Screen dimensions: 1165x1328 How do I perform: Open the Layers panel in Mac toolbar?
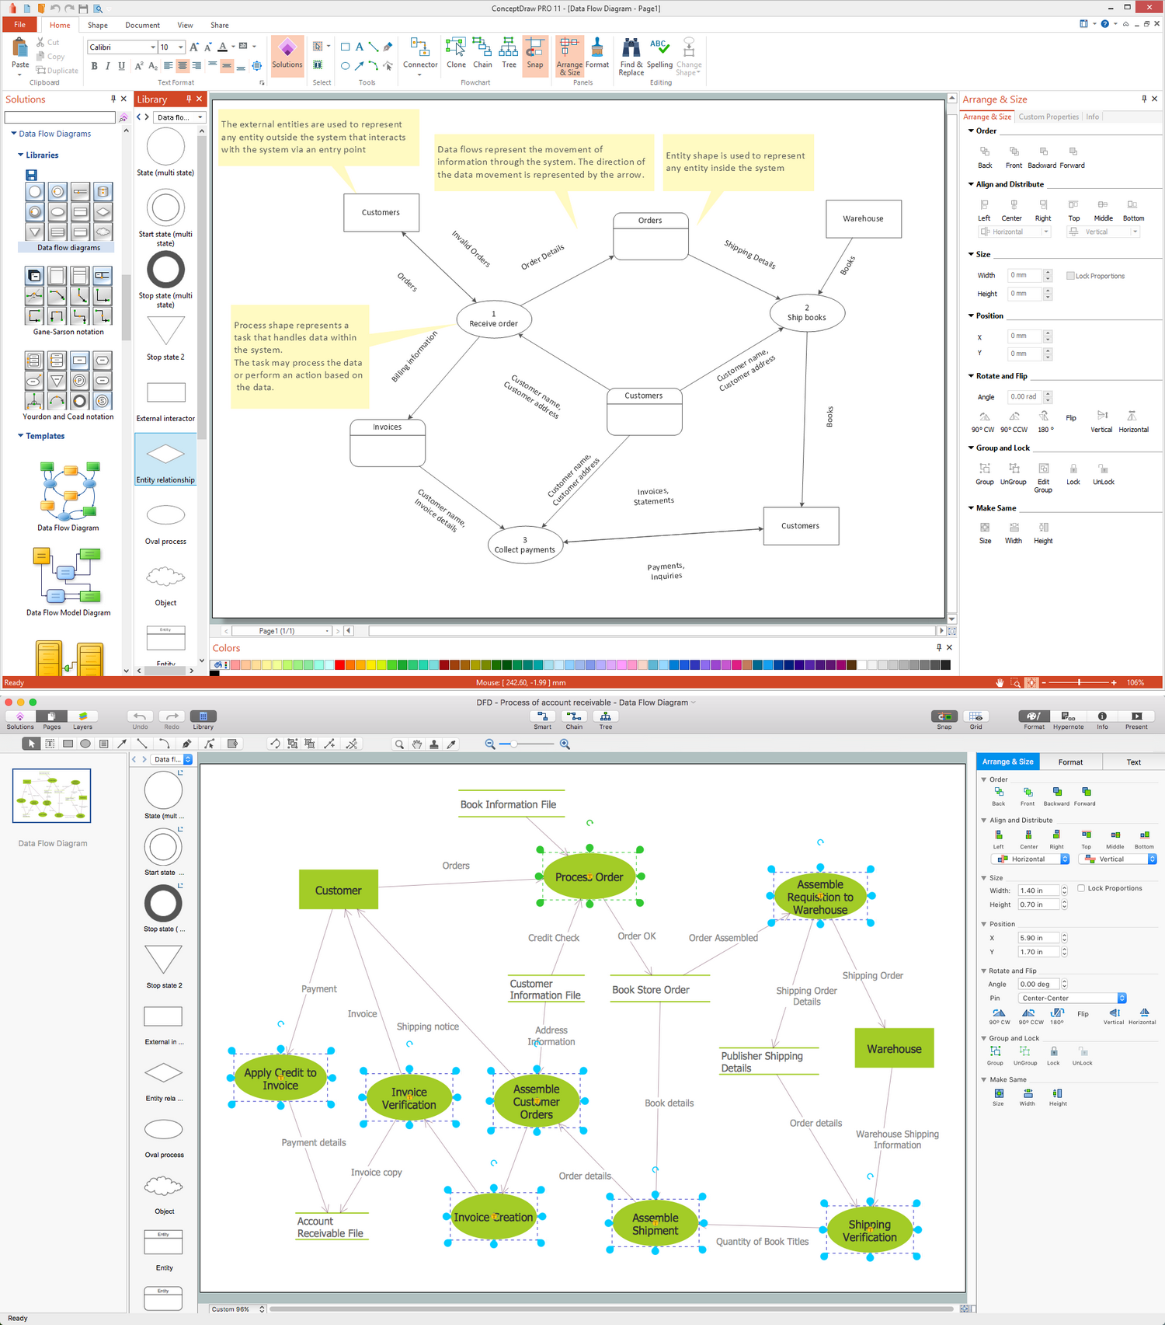tap(82, 720)
